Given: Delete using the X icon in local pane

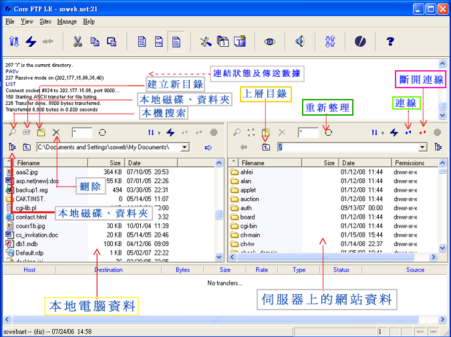Looking at the screenshot, I should click(56, 133).
